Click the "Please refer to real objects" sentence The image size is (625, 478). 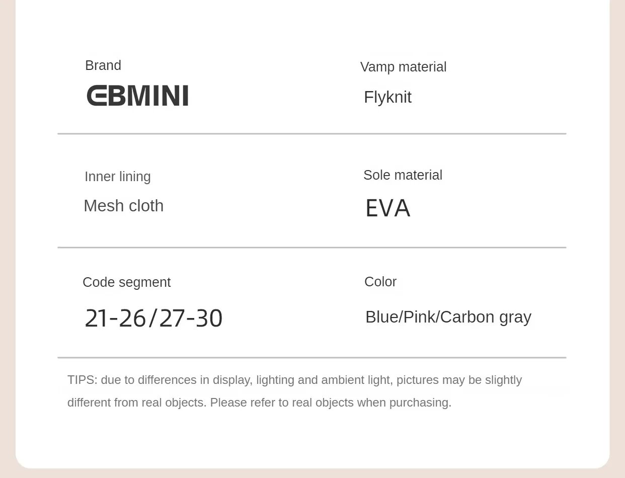(331, 403)
